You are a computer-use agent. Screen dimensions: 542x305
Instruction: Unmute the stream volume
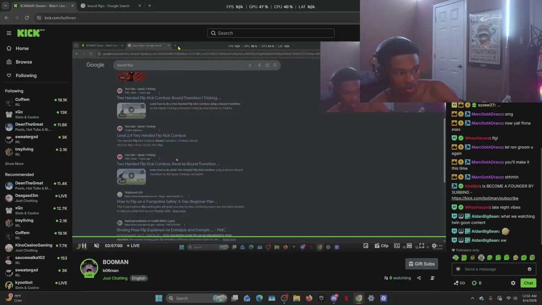pyautogui.click(x=97, y=246)
